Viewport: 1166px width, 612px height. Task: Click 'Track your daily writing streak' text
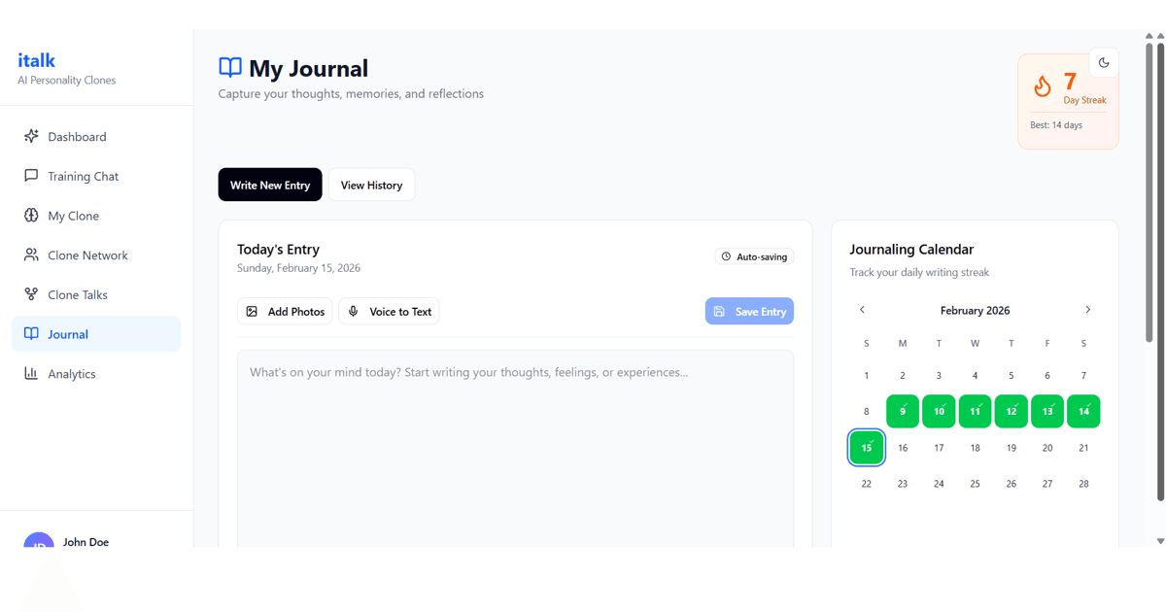(x=919, y=273)
